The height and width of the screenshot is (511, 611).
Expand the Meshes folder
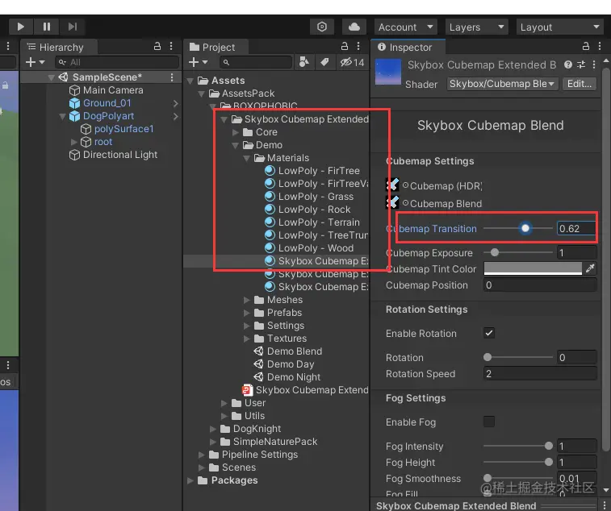[x=247, y=300]
